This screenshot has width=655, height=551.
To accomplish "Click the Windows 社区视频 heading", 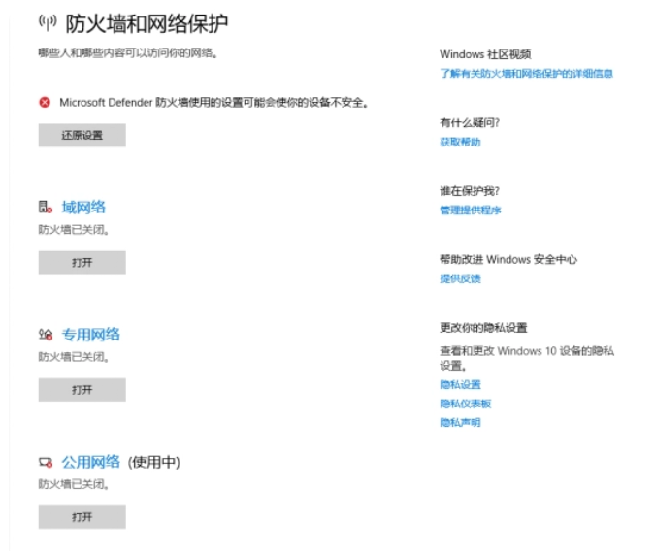I will pos(485,54).
